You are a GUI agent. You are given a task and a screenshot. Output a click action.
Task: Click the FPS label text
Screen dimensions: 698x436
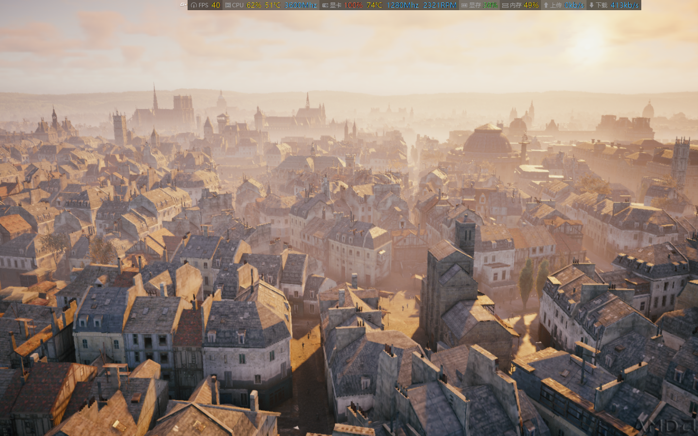point(204,5)
